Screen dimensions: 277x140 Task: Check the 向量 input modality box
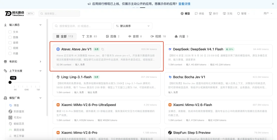point(10,53)
